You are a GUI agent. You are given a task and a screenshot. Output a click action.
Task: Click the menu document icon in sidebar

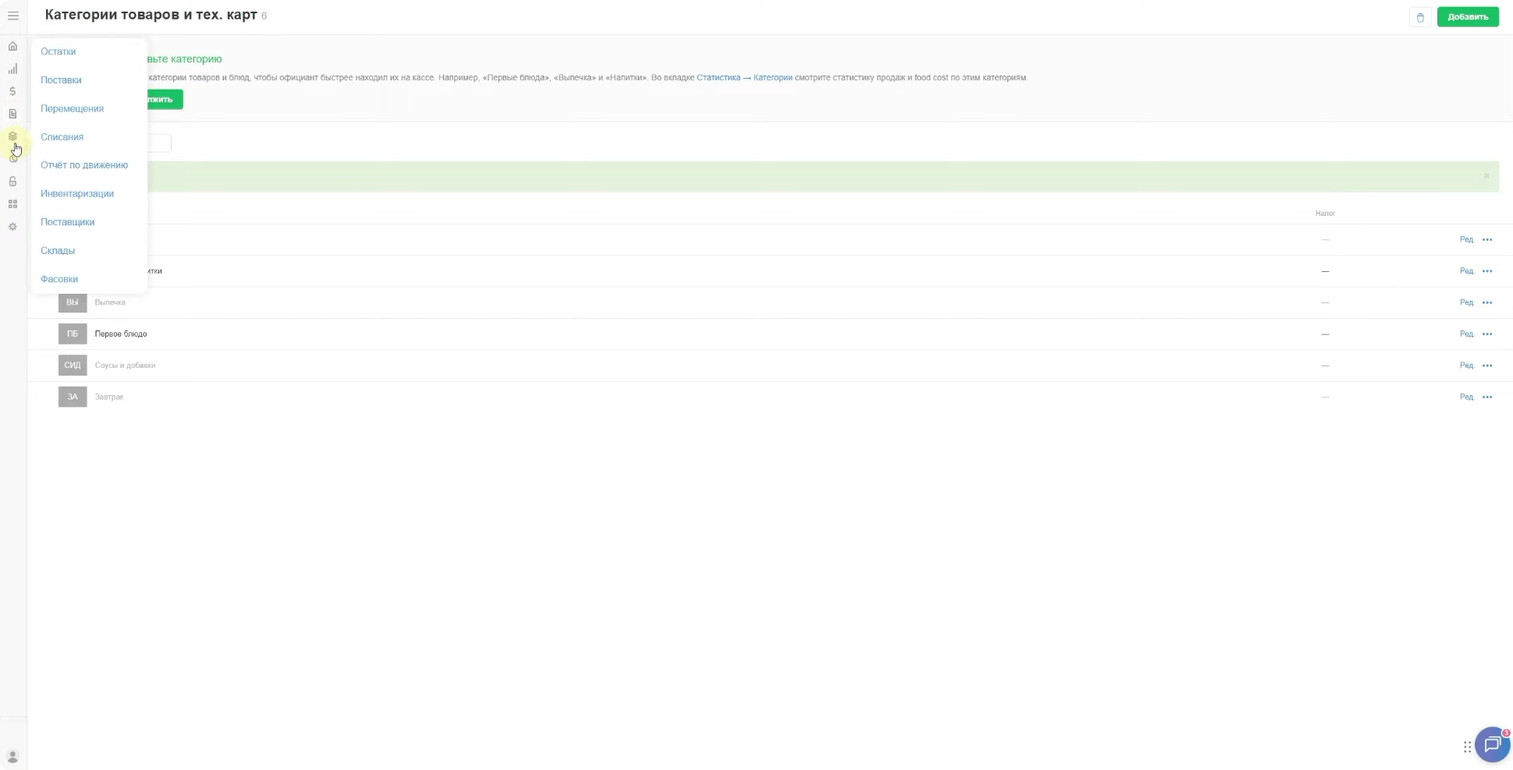point(12,114)
